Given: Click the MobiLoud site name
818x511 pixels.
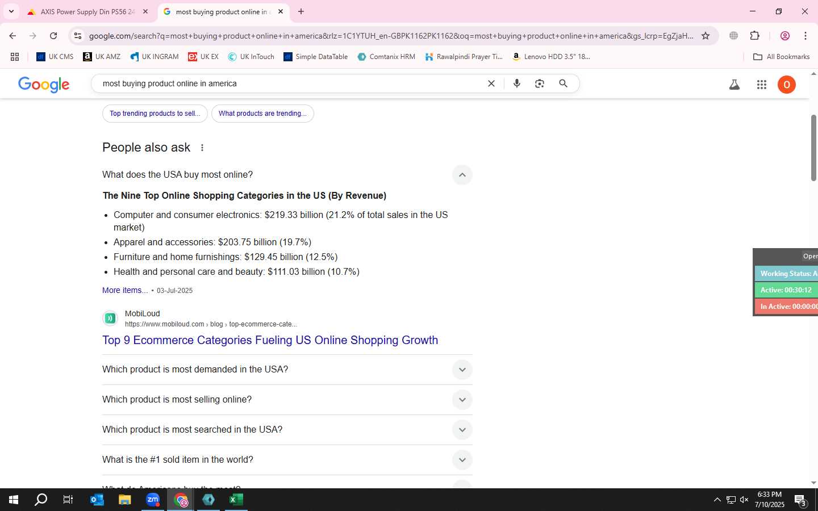Looking at the screenshot, I should click(142, 313).
